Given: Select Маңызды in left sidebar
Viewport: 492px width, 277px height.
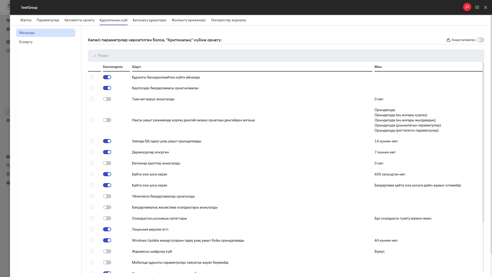Looking at the screenshot, I should (27, 33).
